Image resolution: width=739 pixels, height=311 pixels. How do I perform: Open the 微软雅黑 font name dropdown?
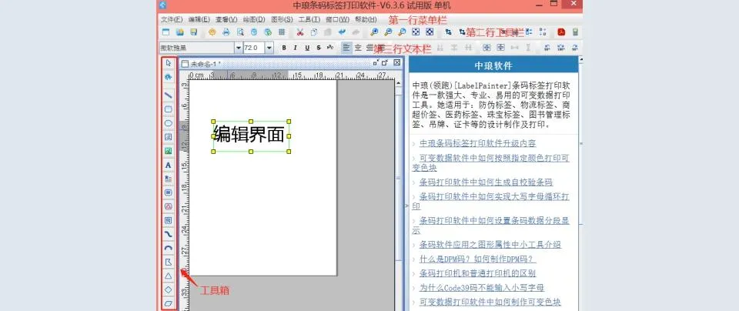tap(239, 48)
